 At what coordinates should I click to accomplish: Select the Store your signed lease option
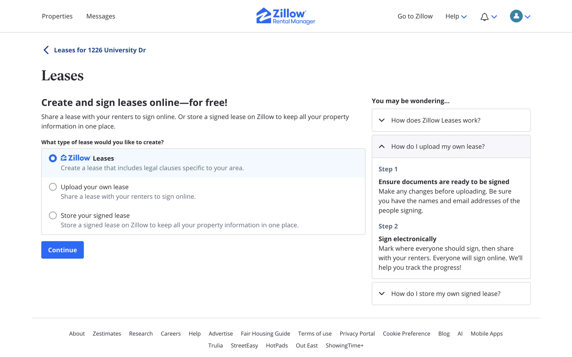tap(53, 215)
